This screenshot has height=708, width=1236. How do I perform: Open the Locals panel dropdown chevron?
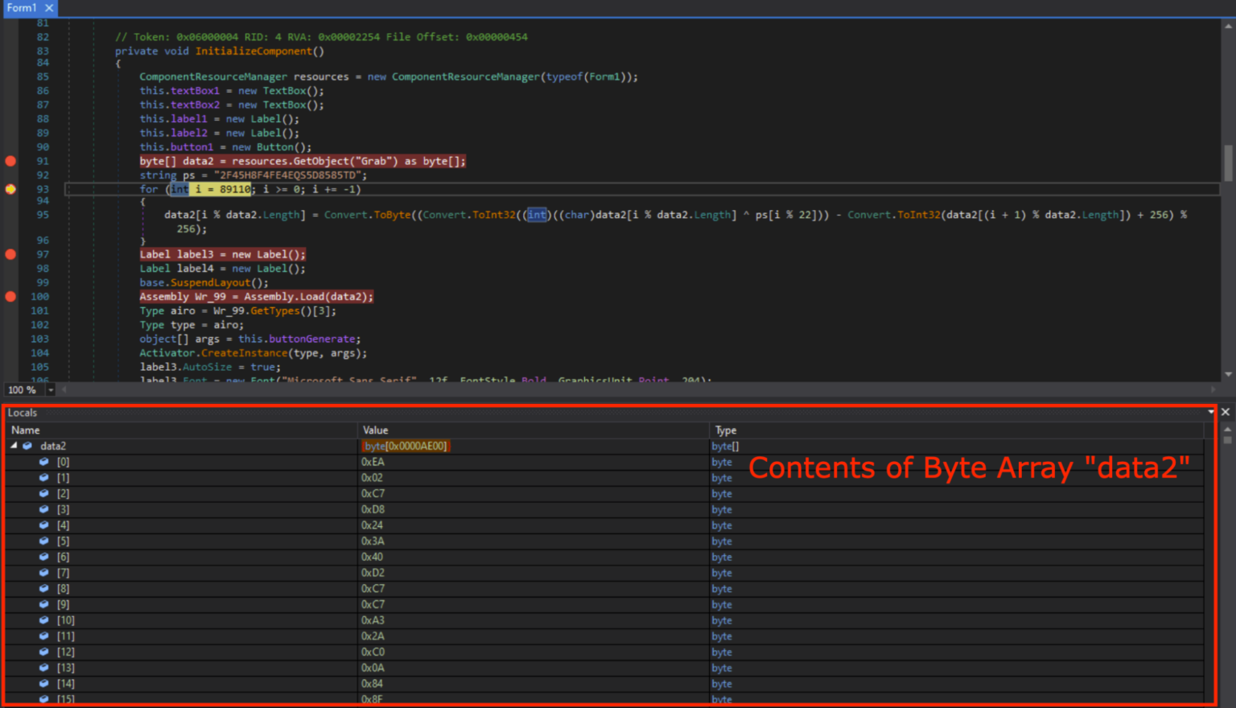pyautogui.click(x=1210, y=412)
